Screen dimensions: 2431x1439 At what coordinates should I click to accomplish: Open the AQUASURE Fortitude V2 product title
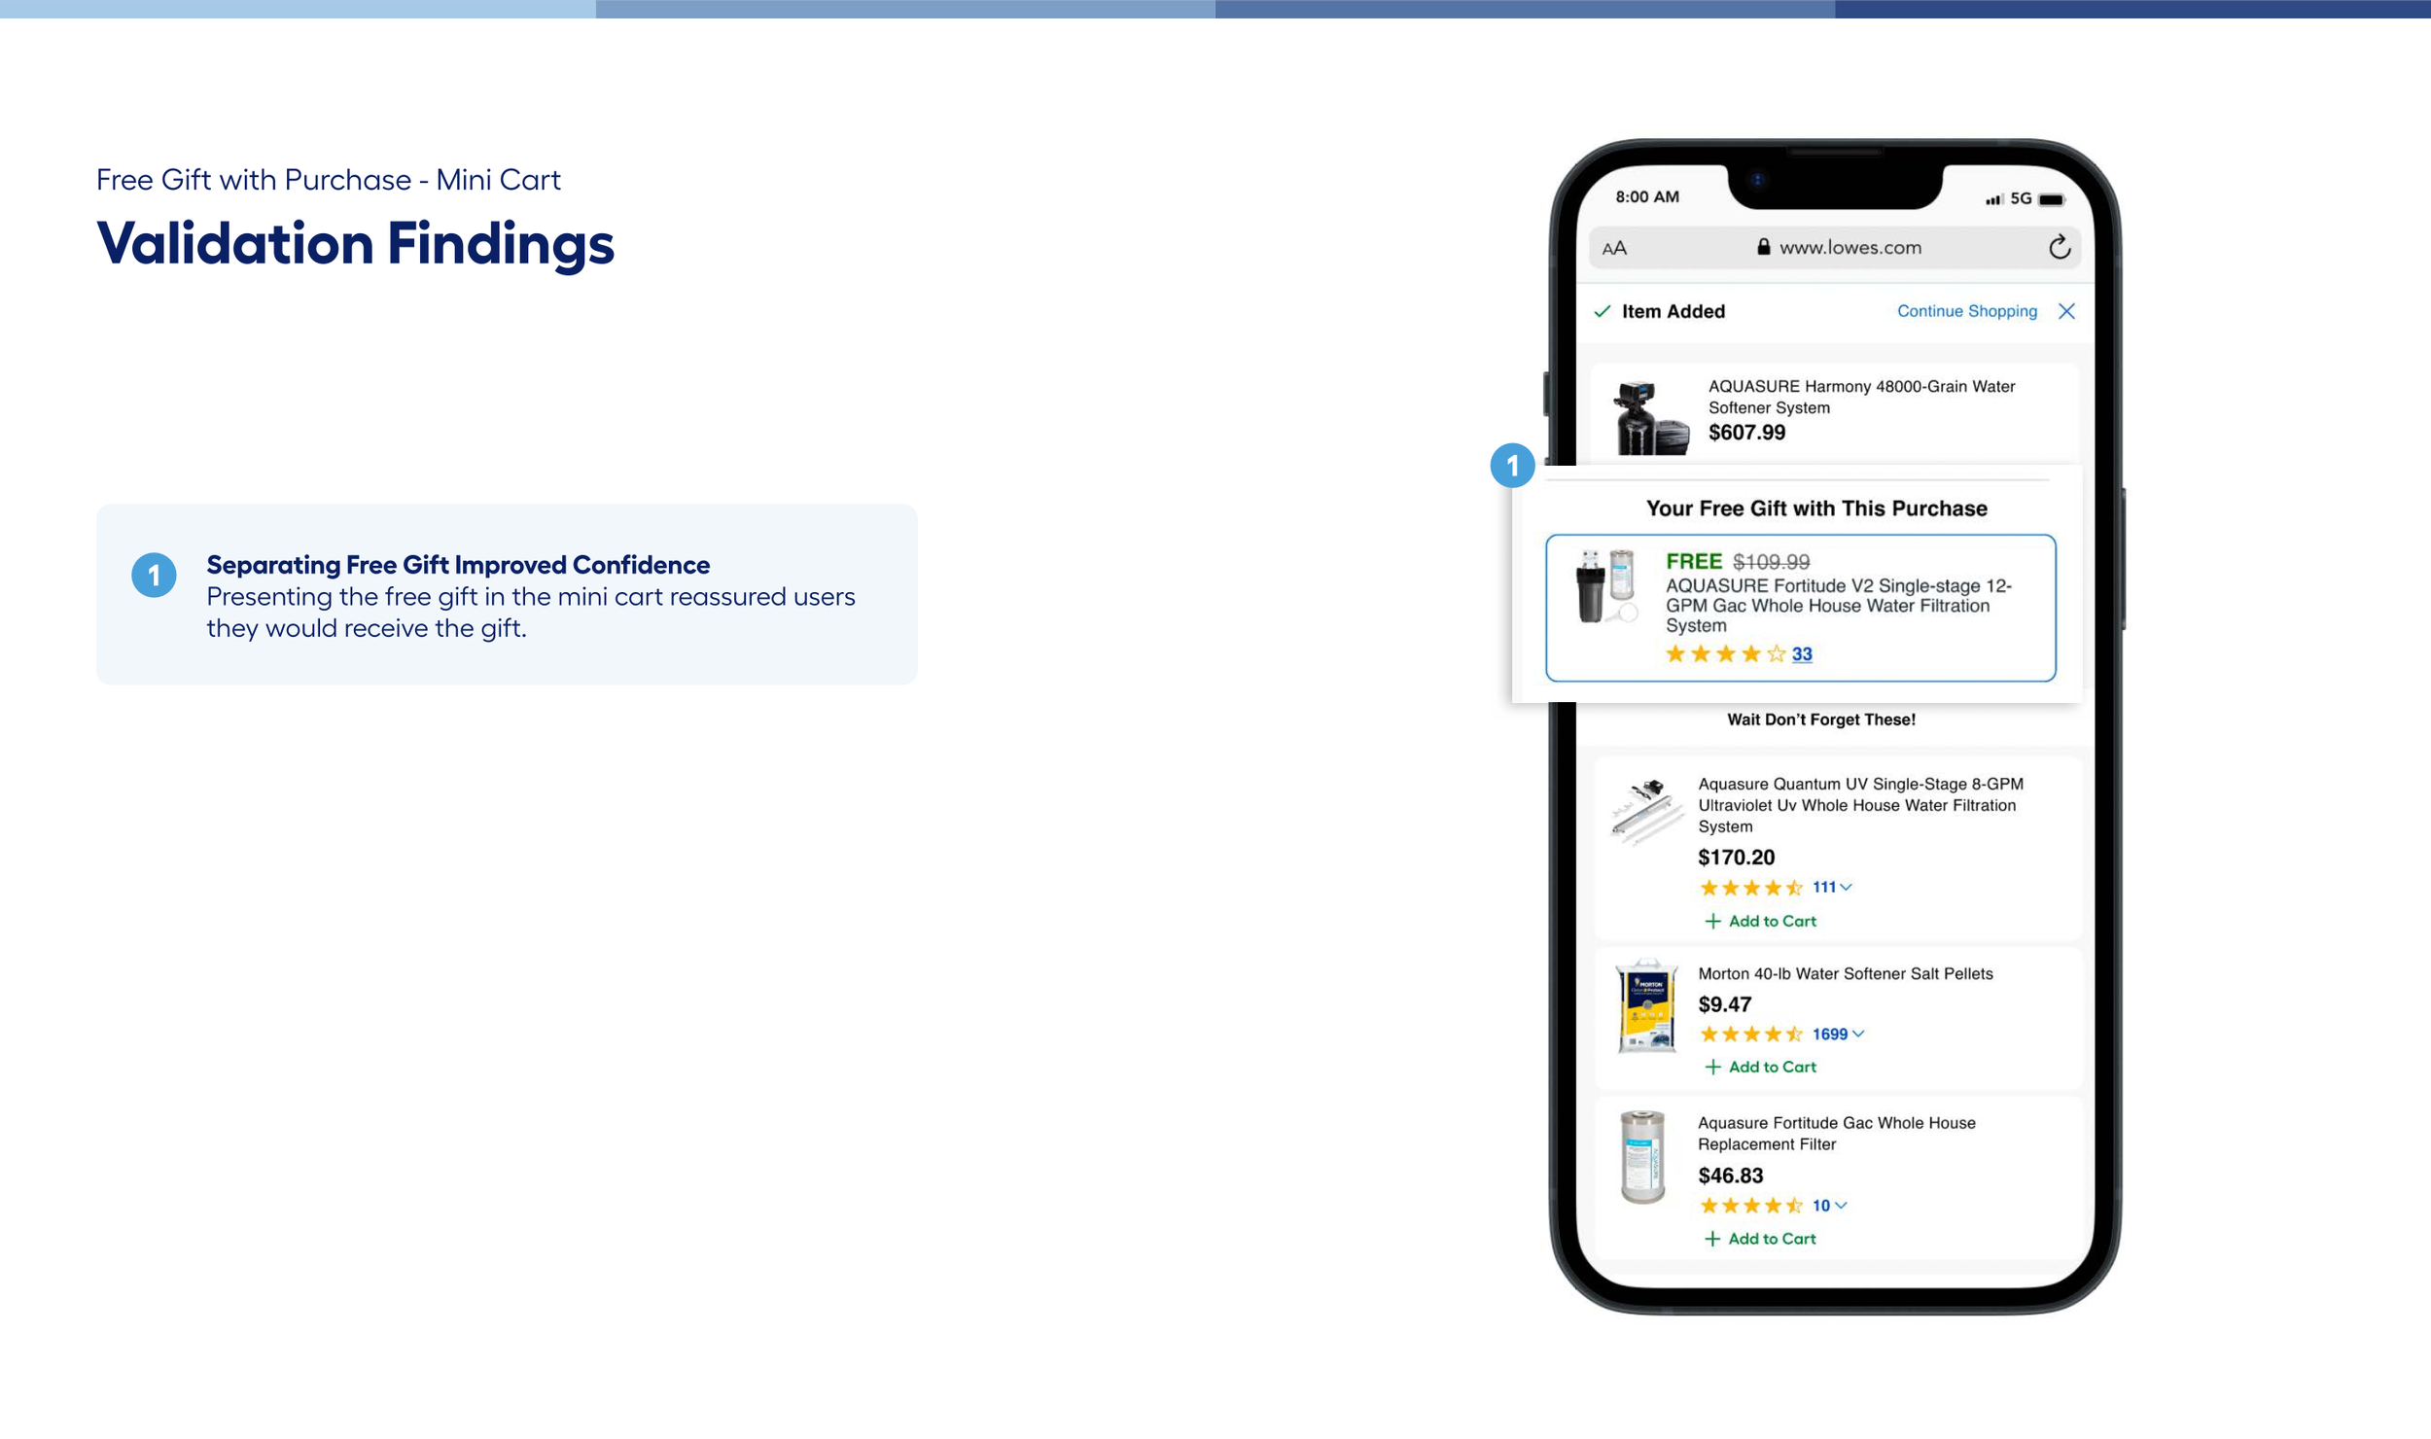tap(1838, 606)
